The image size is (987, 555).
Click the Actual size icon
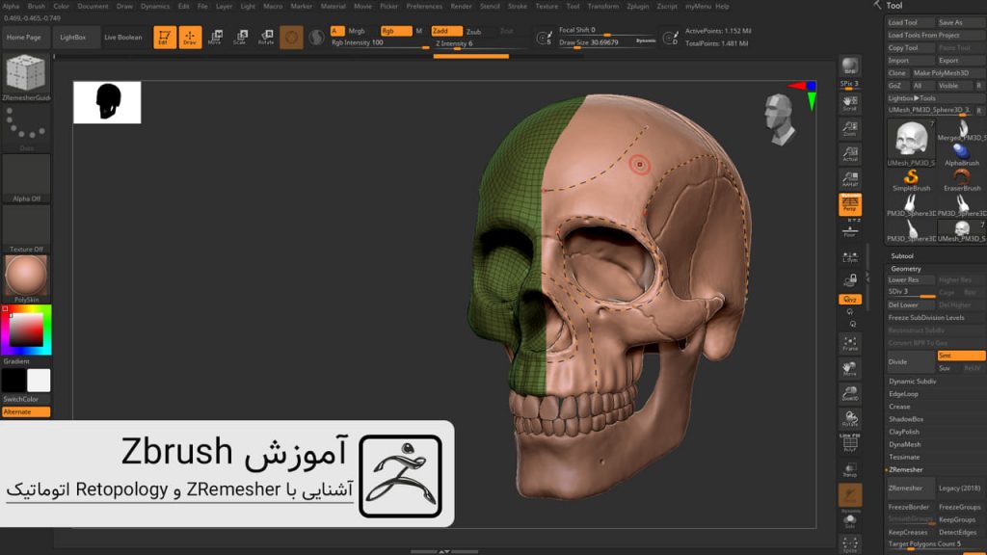850,154
